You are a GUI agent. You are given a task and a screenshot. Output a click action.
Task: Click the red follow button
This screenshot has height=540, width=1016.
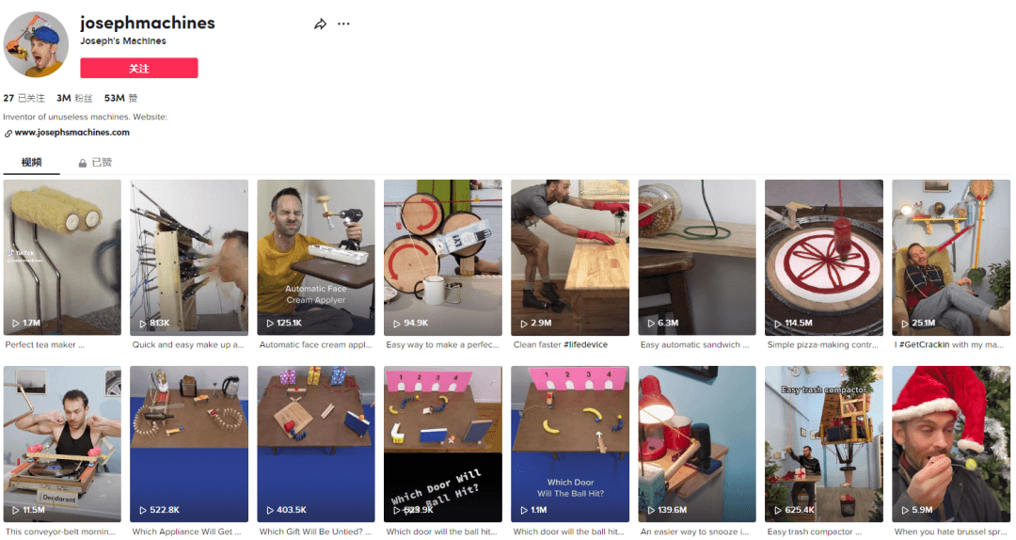point(139,68)
